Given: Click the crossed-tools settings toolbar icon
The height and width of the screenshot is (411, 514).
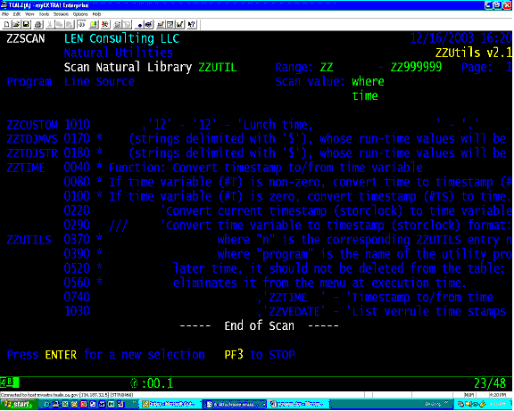Looking at the screenshot, I should [x=105, y=25].
